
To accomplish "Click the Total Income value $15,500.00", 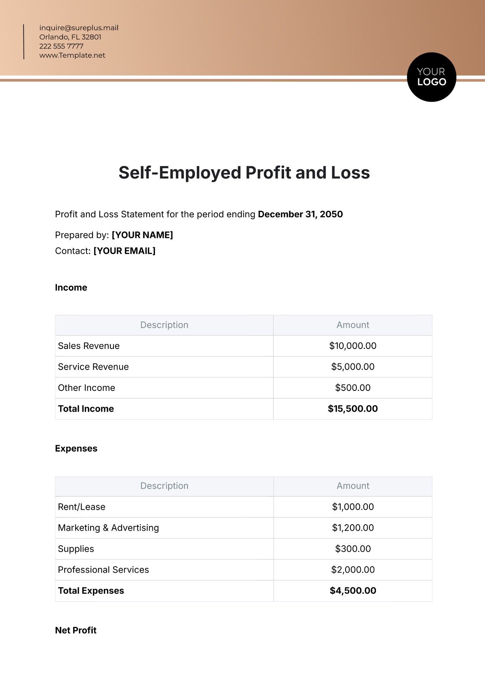I will (353, 409).
